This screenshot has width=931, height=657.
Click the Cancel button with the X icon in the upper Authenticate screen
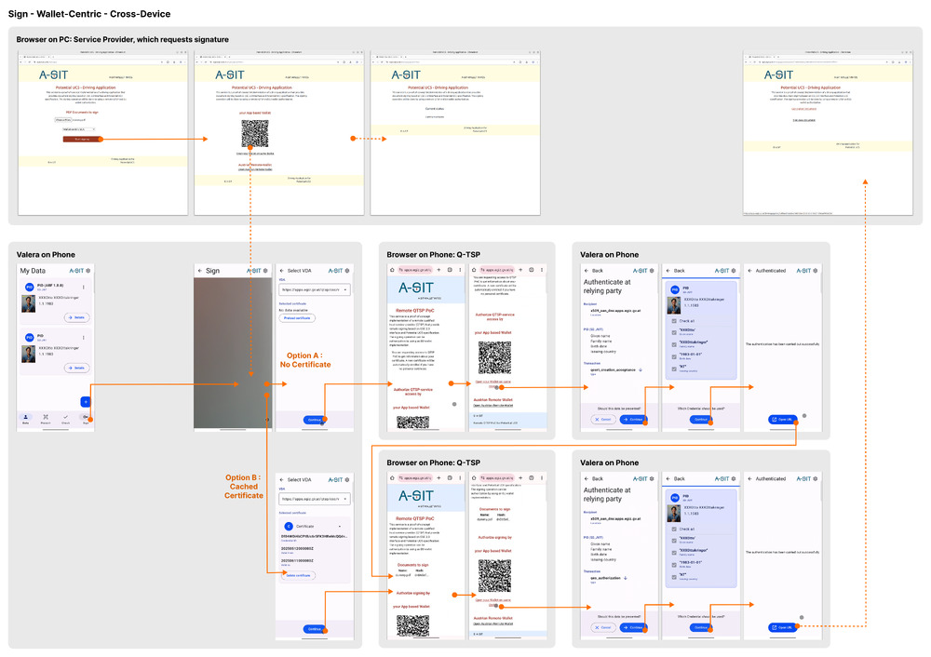pyautogui.click(x=601, y=420)
